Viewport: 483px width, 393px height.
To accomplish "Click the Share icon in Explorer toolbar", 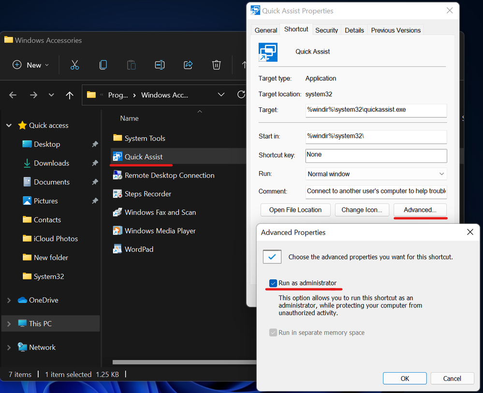I will click(189, 65).
